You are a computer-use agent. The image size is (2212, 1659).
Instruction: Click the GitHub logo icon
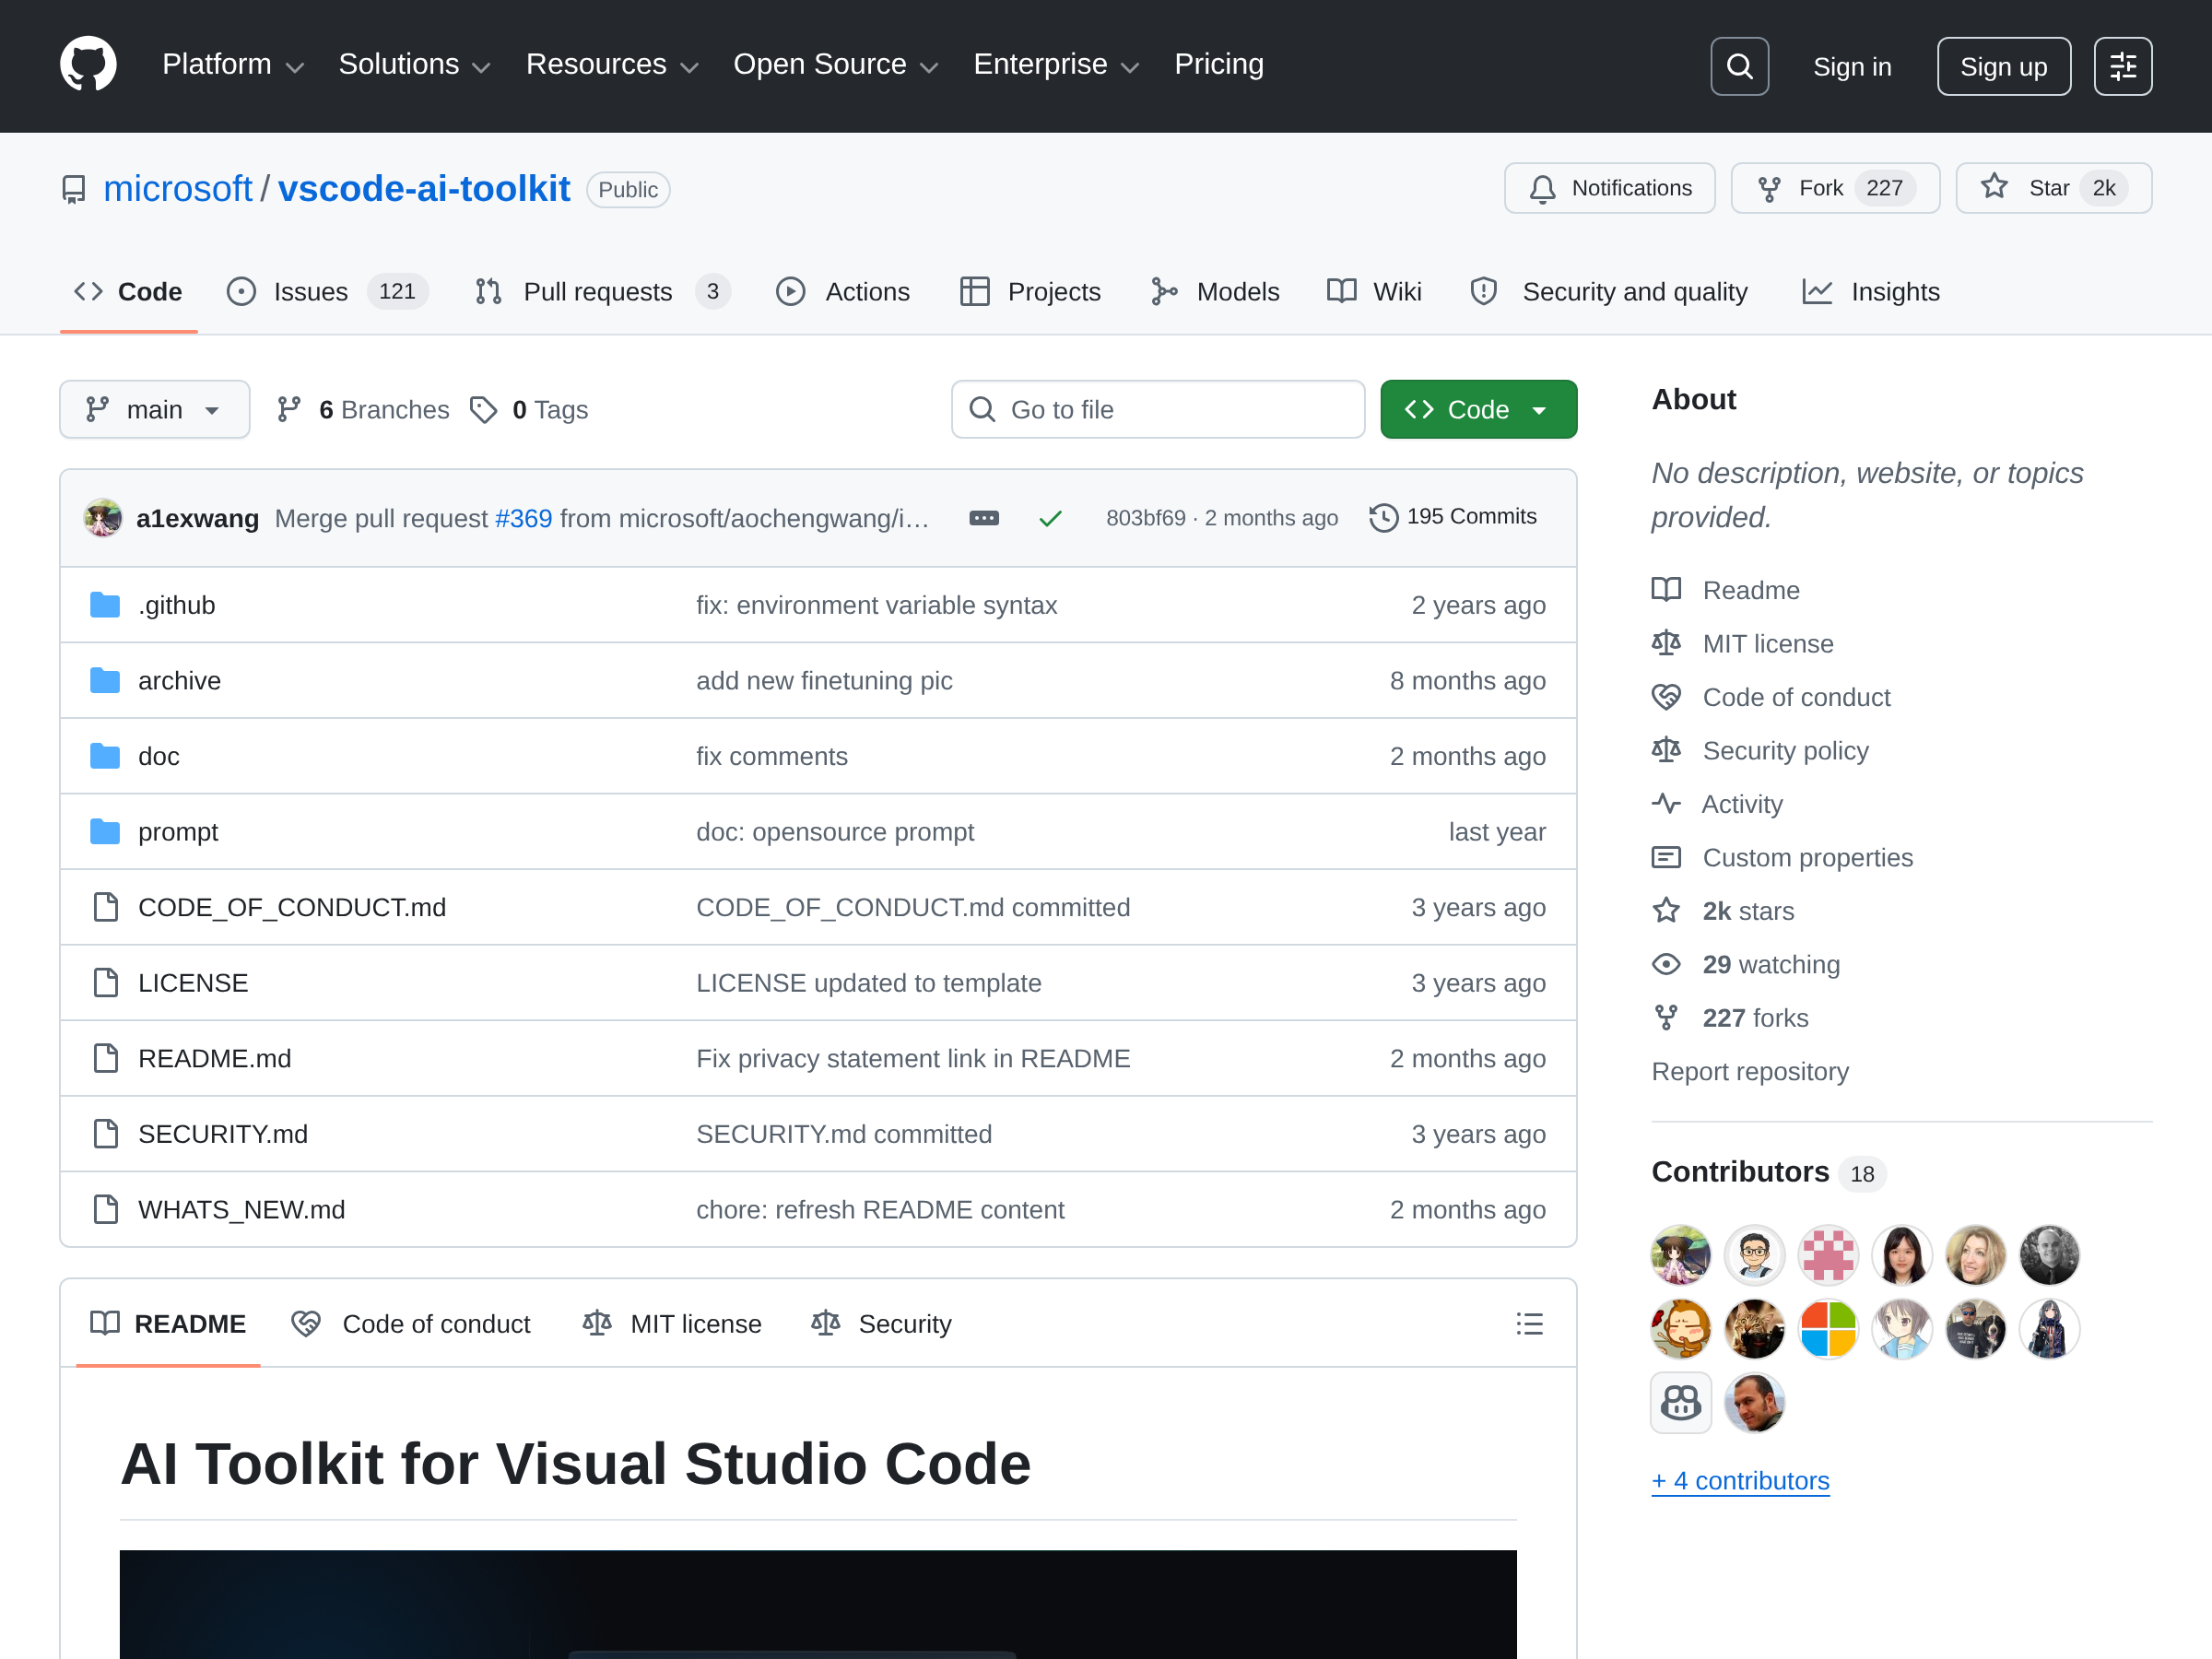point(88,65)
